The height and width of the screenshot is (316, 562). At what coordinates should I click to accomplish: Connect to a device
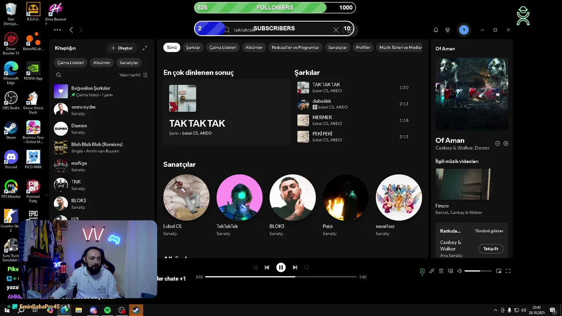(450, 271)
